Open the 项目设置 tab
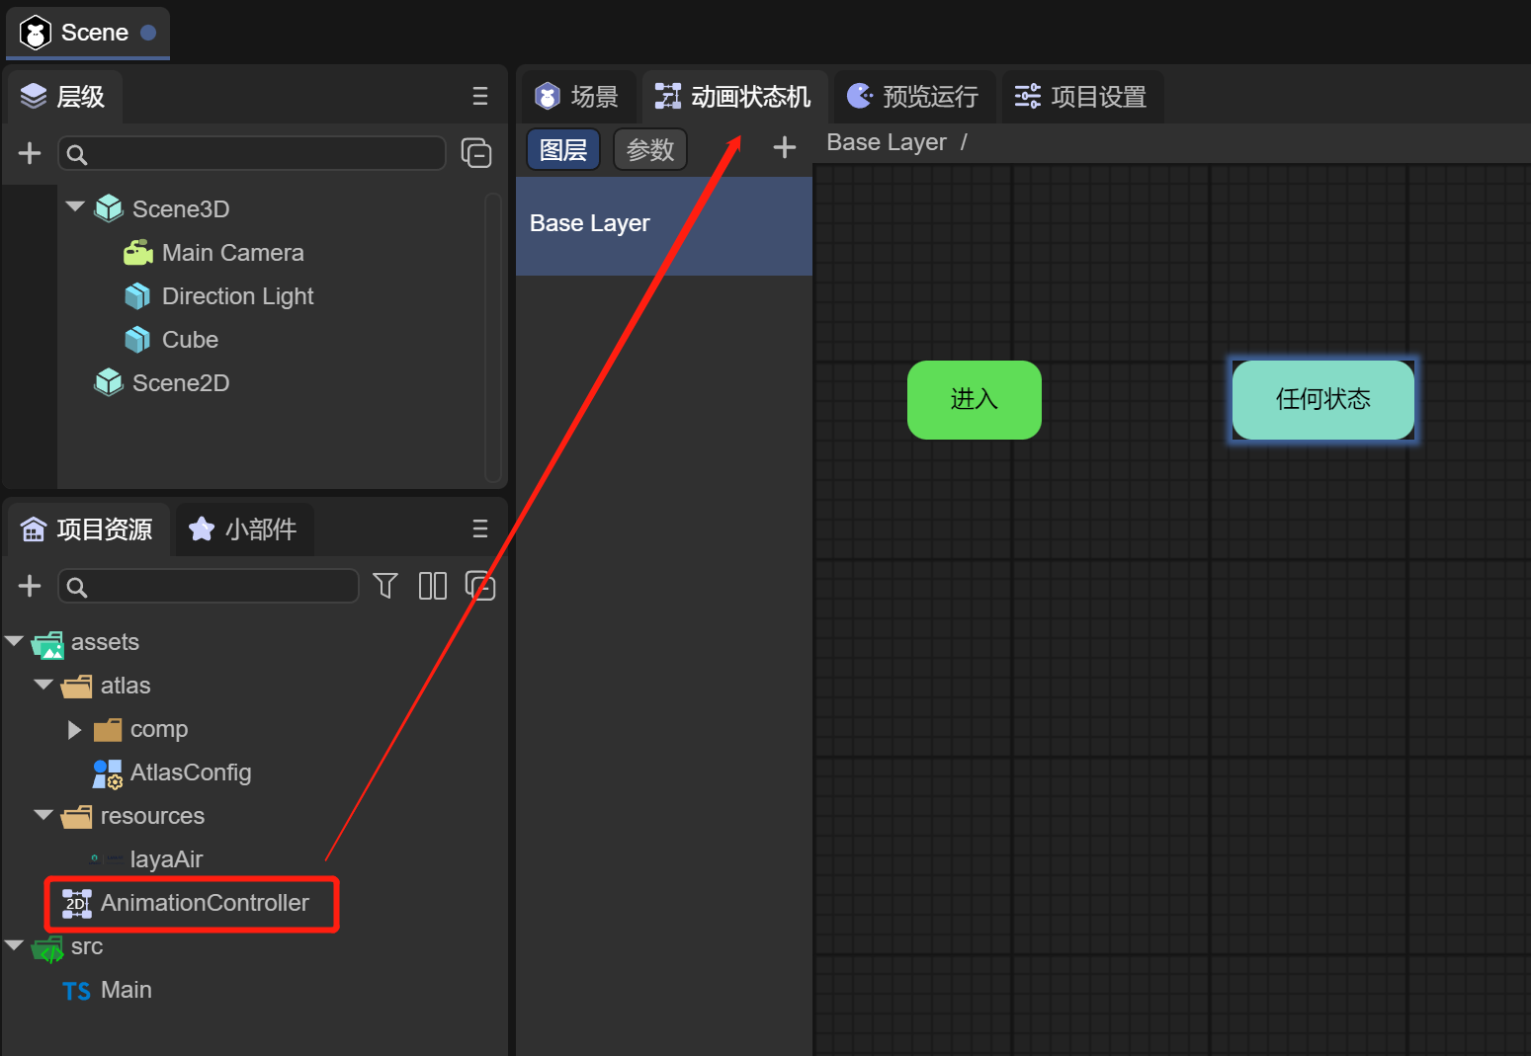 pos(1081,96)
